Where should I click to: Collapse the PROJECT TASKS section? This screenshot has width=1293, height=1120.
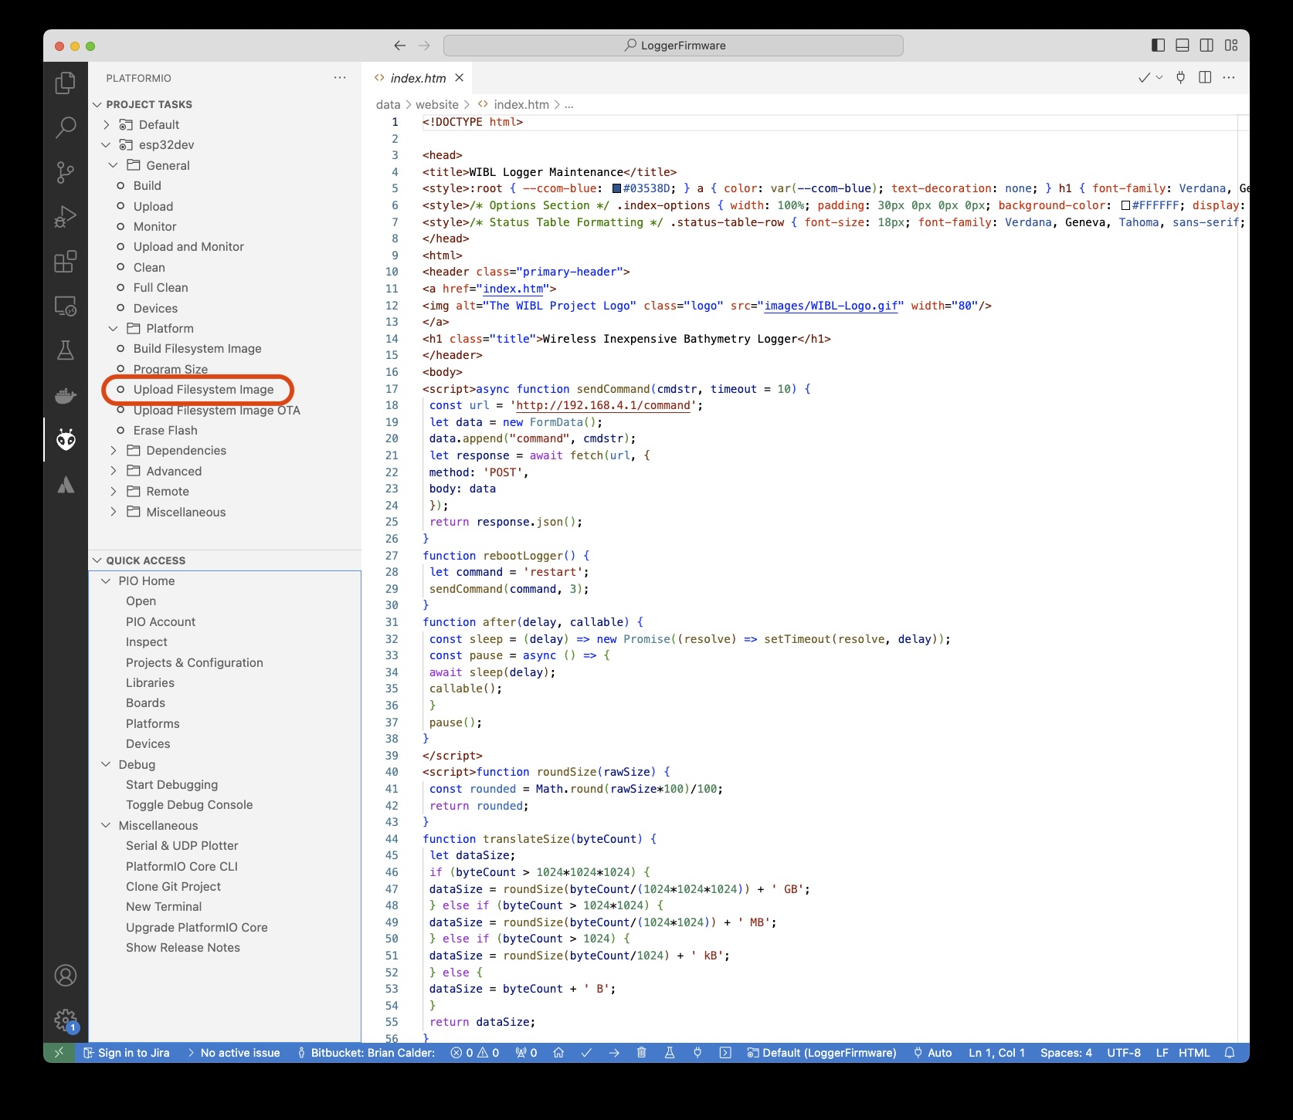97,104
